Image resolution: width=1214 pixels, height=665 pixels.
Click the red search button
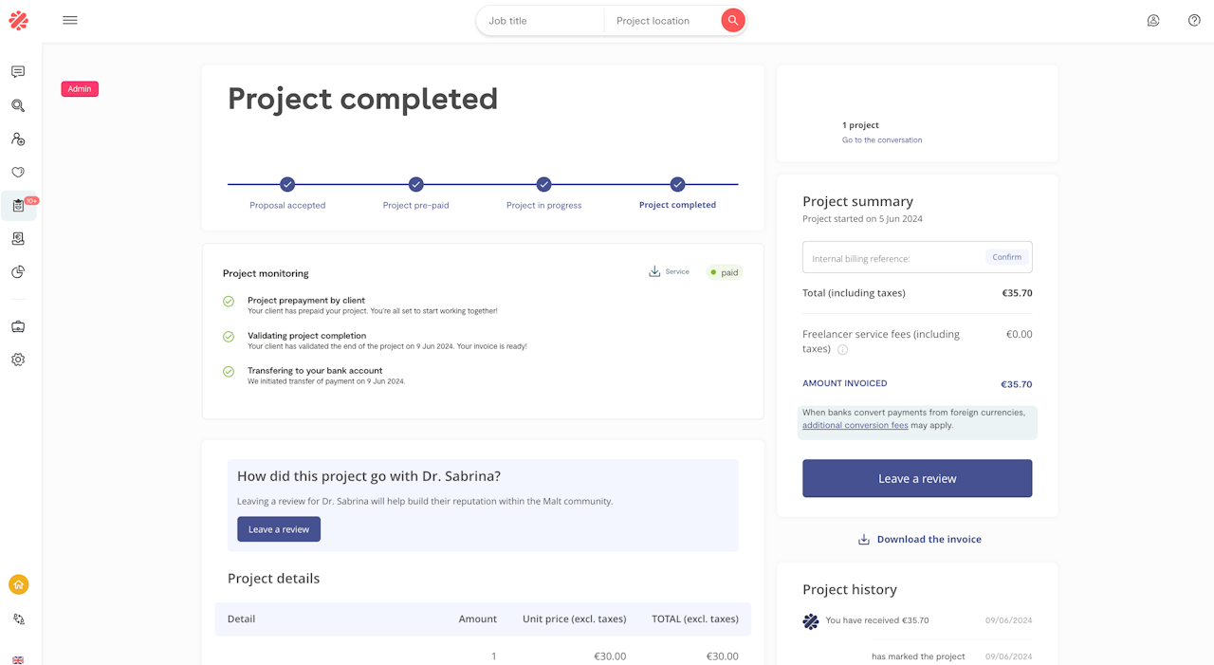[x=732, y=21]
